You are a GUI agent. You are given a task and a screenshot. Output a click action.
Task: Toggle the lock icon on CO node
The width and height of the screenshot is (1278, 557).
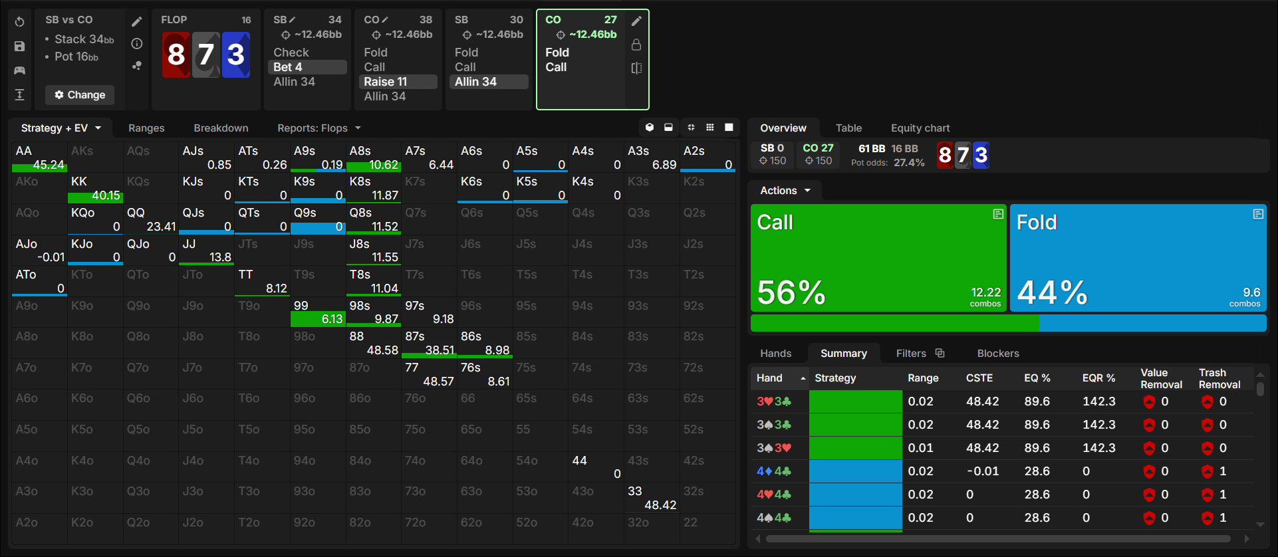pos(636,45)
